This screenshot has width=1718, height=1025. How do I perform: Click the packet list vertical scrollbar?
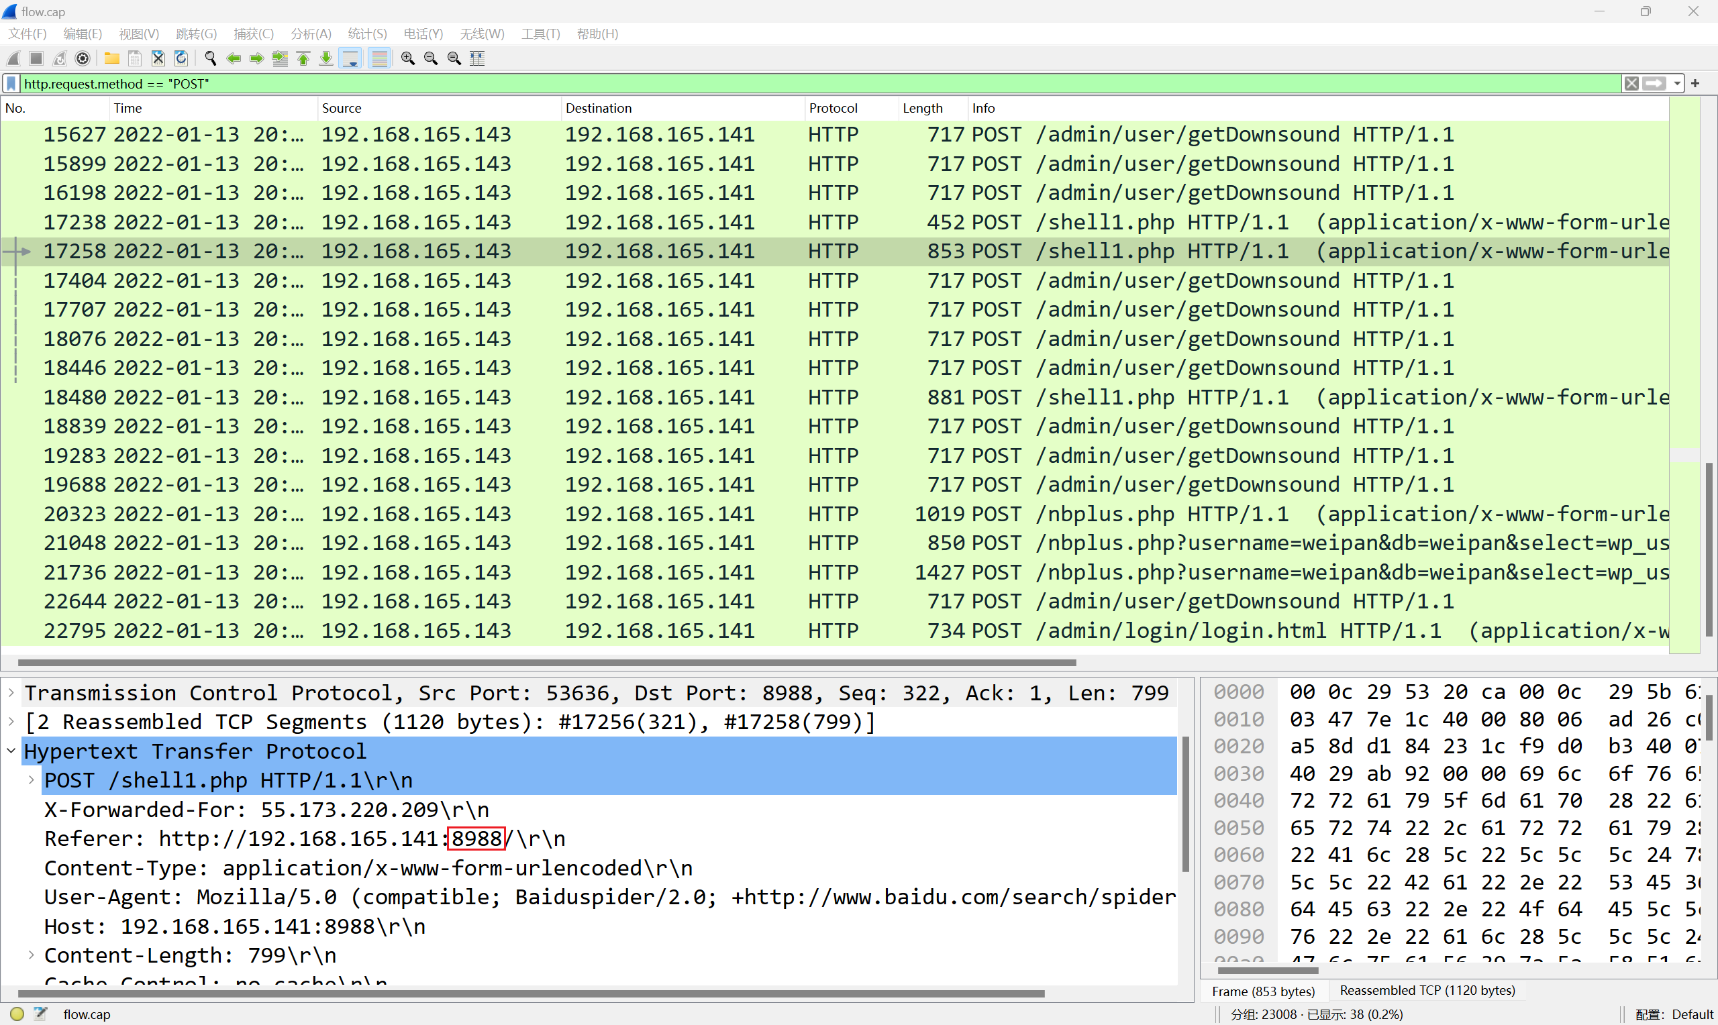click(1709, 550)
